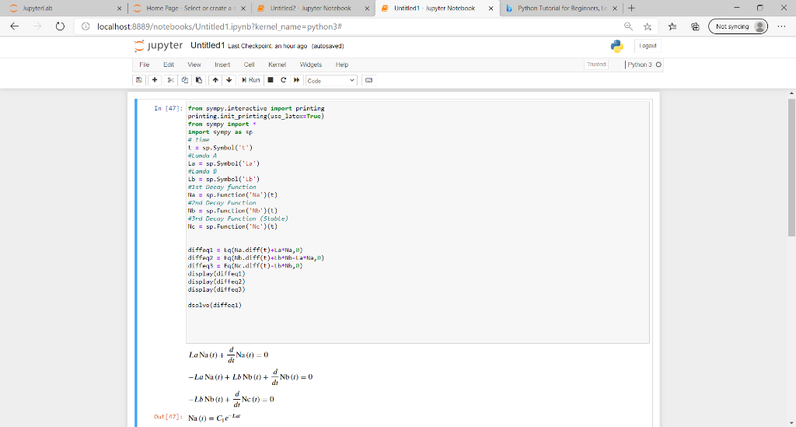Click the In [47] input prompt
The image size is (796, 427).
click(168, 108)
